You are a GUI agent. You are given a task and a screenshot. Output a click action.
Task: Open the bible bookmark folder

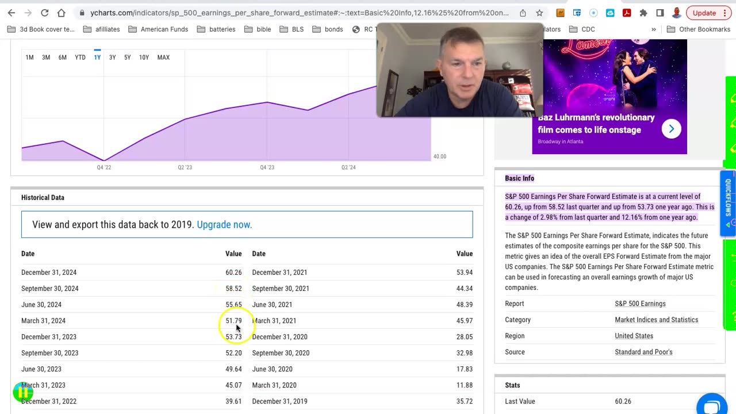[x=258, y=29]
